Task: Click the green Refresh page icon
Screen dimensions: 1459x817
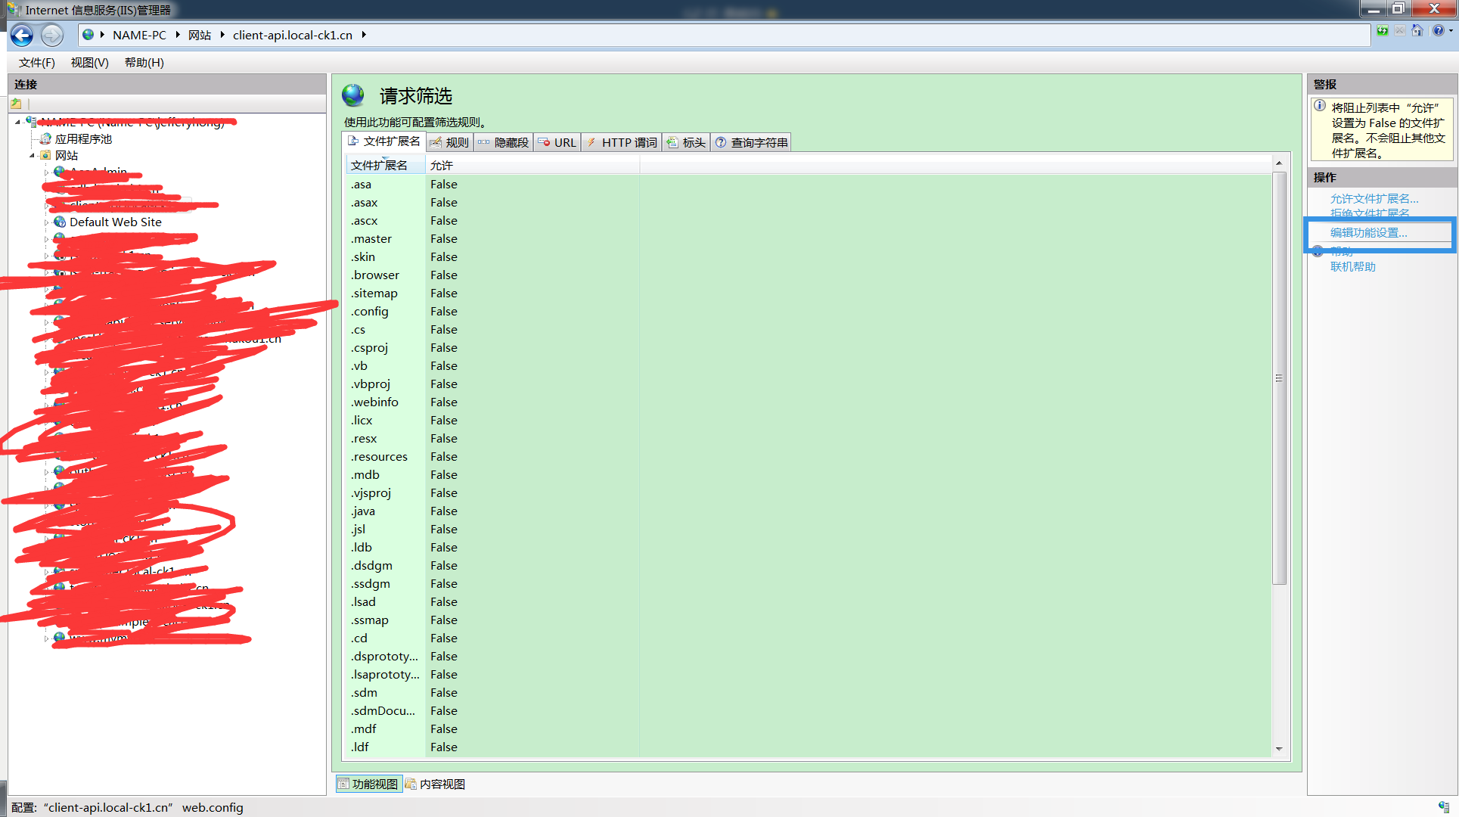Action: click(1382, 31)
